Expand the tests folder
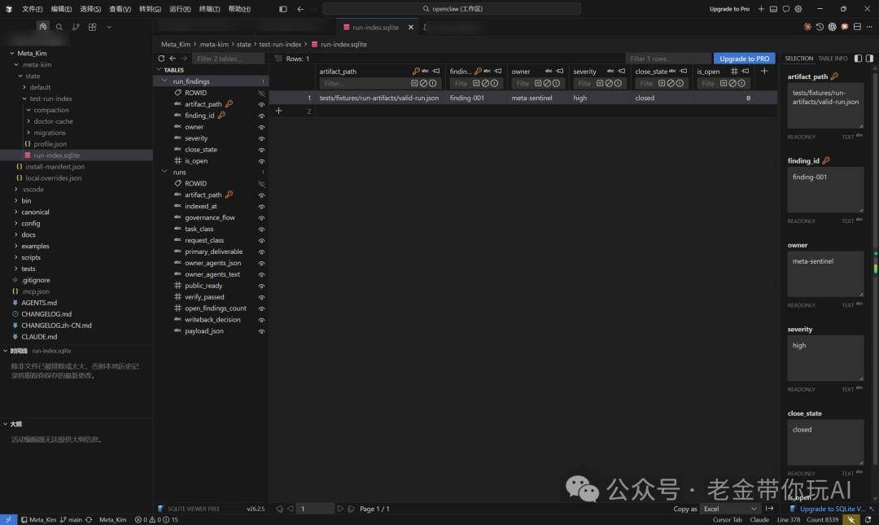This screenshot has height=525, width=879. (x=15, y=269)
